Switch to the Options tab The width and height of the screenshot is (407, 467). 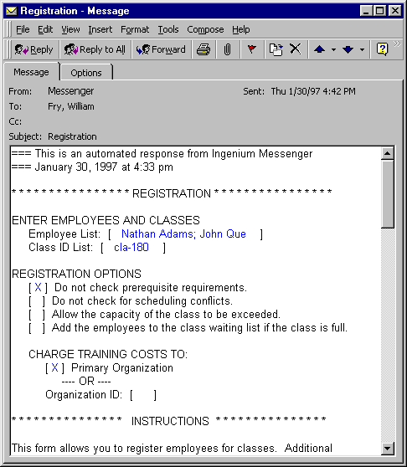point(86,73)
